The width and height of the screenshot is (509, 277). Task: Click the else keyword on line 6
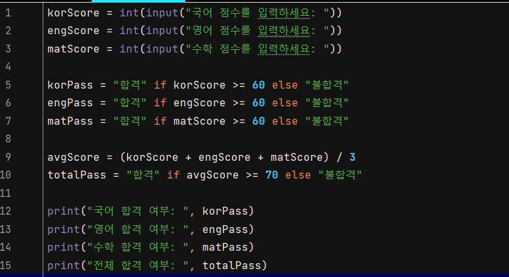tap(284, 103)
